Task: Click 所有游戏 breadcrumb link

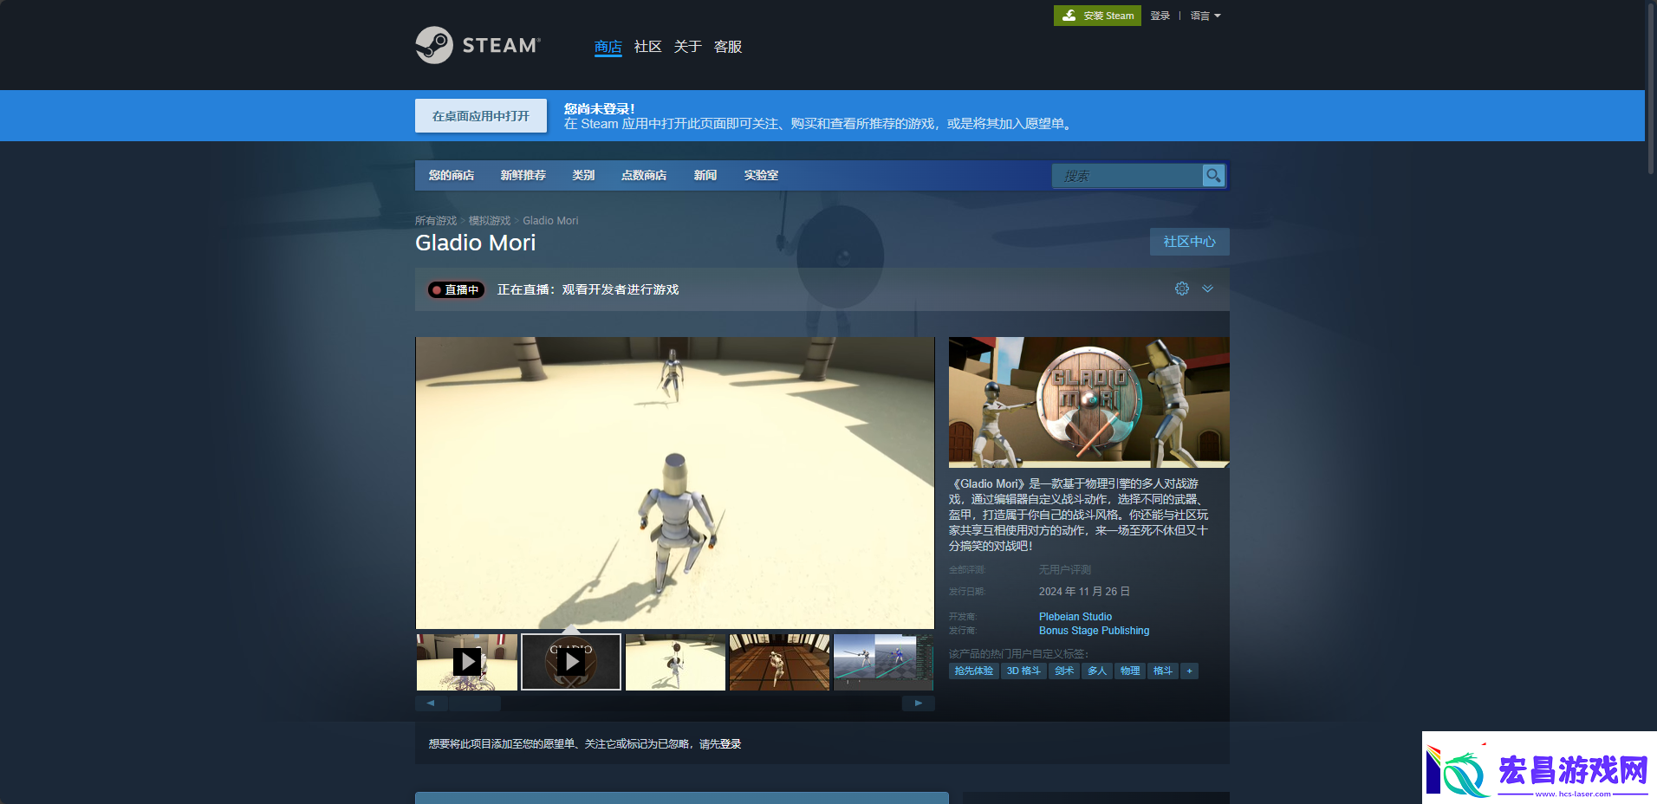Action: coord(436,221)
